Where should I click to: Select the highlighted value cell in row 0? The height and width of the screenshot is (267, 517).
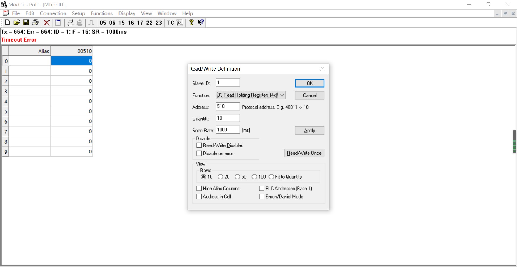click(72, 61)
